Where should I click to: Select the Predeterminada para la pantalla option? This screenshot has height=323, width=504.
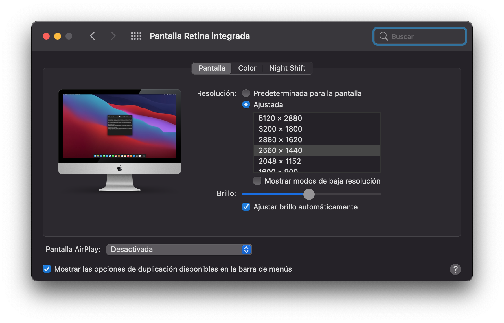(246, 93)
